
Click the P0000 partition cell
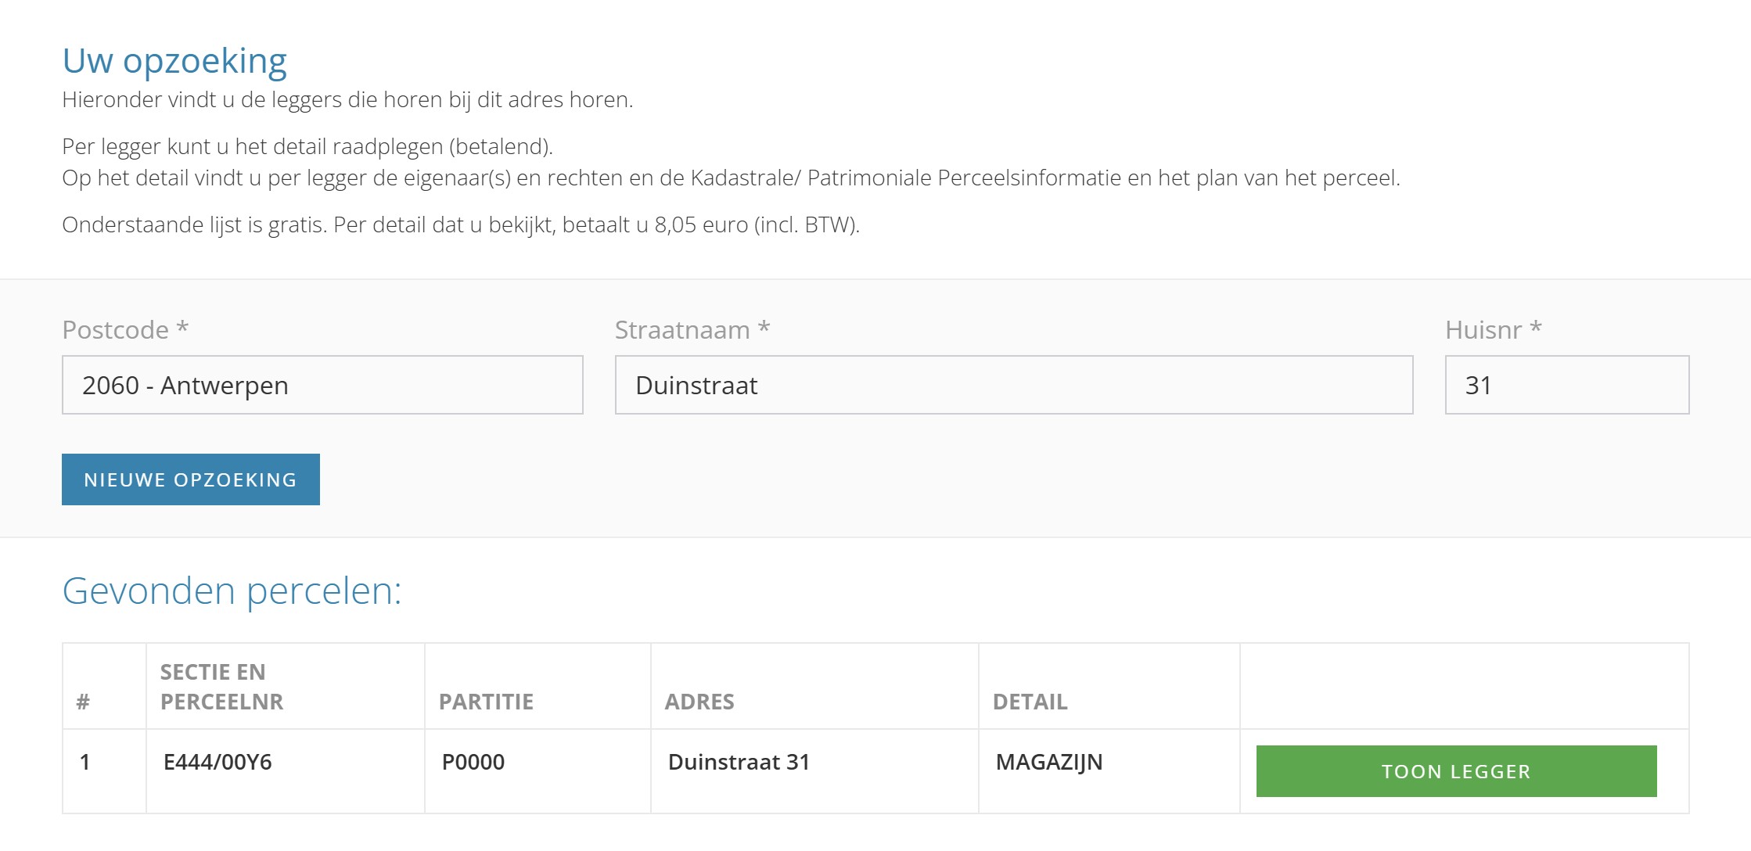pyautogui.click(x=473, y=762)
